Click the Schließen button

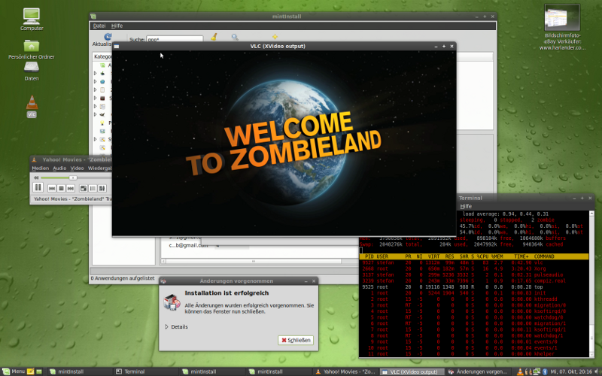pos(296,340)
